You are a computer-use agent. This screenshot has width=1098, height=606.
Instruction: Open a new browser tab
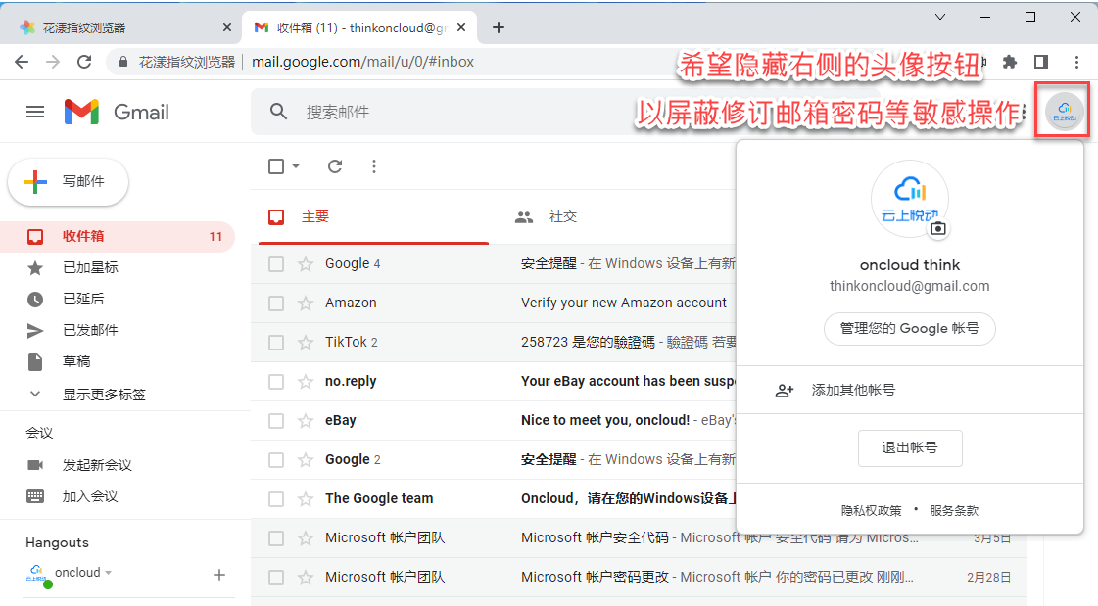coord(498,27)
